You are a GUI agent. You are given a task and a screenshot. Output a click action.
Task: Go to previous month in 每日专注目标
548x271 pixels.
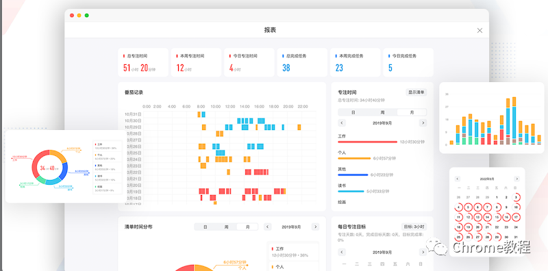[342, 252]
